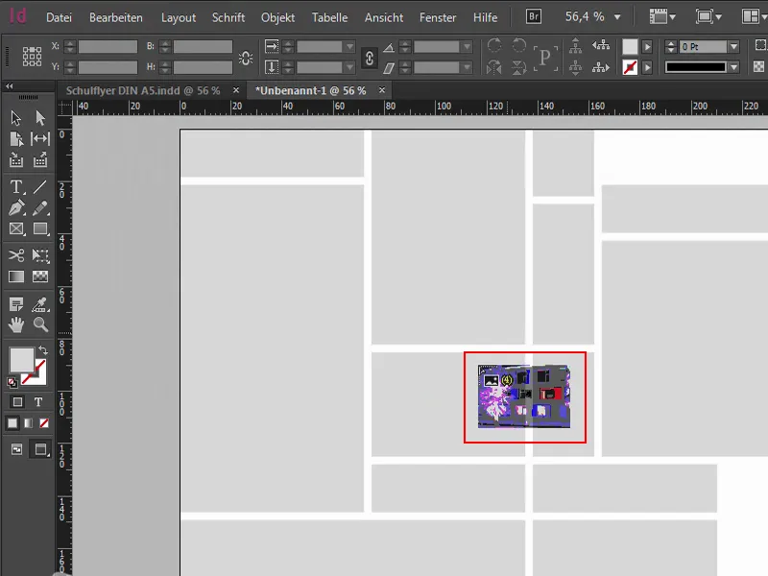The height and width of the screenshot is (576, 768).
Task: Toggle constrain proportions for scaling
Action: pyautogui.click(x=370, y=58)
